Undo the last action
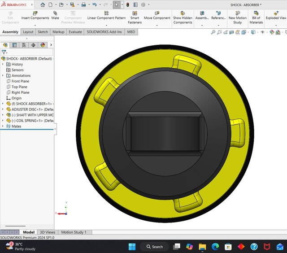 point(95,5)
